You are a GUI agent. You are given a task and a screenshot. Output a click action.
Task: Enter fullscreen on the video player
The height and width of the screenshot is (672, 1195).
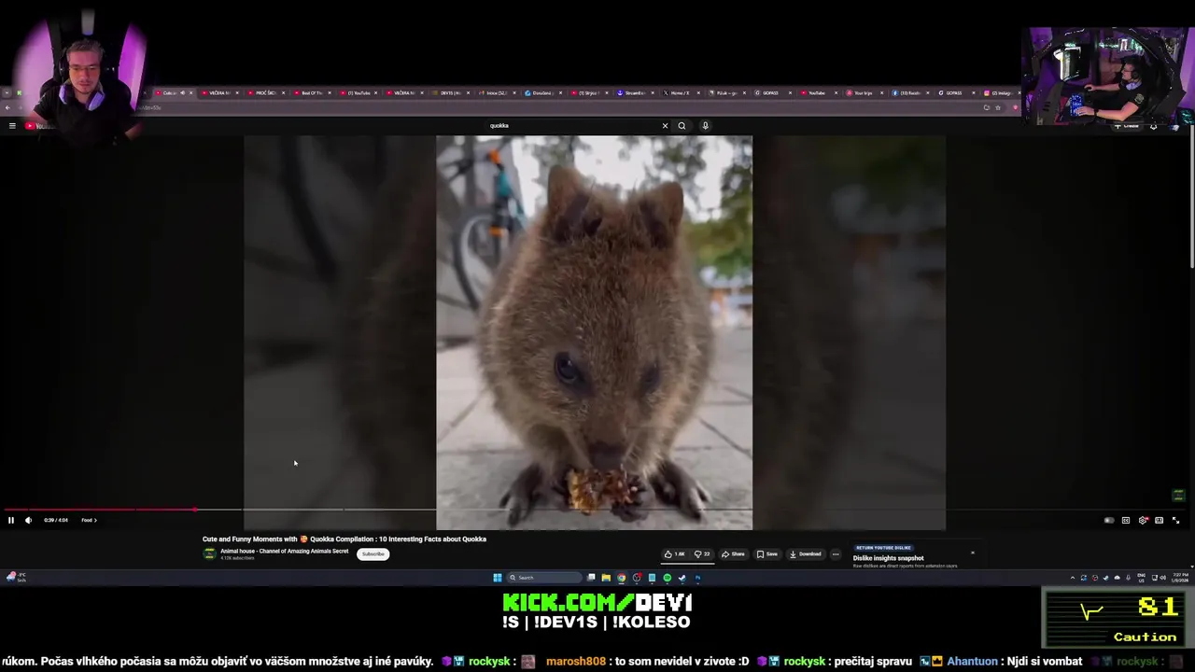(1176, 520)
